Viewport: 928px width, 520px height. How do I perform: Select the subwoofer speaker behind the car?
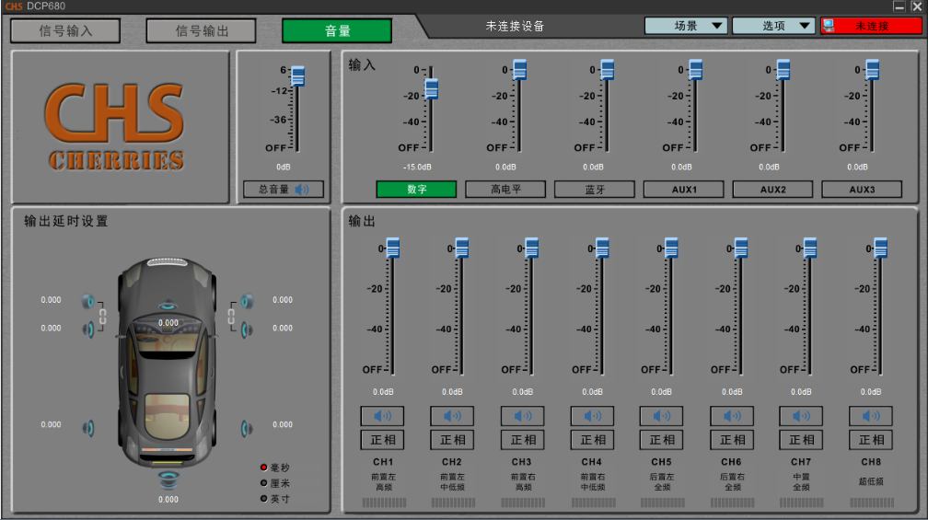(168, 480)
